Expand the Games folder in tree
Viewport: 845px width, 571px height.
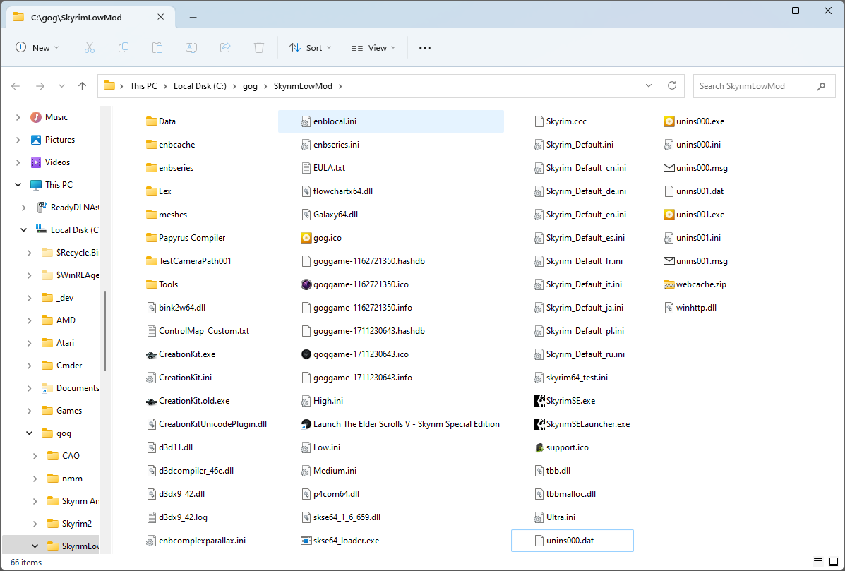(29, 411)
